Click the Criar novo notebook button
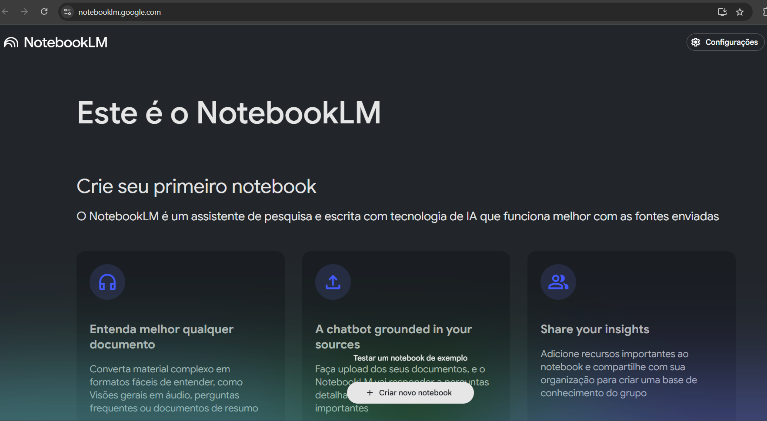 410,392
